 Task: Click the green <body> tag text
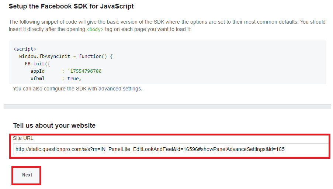pos(95,29)
